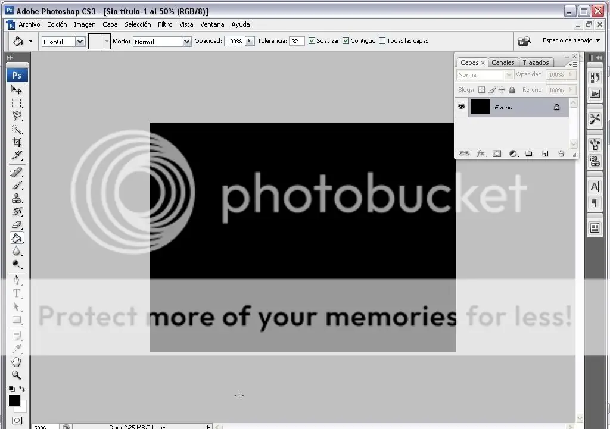Select the Lasso tool
This screenshot has width=610, height=429.
16,116
